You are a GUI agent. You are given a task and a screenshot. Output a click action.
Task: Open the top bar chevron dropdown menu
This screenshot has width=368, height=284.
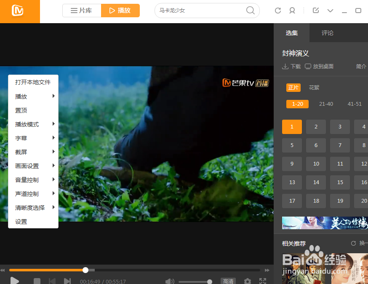(330, 11)
